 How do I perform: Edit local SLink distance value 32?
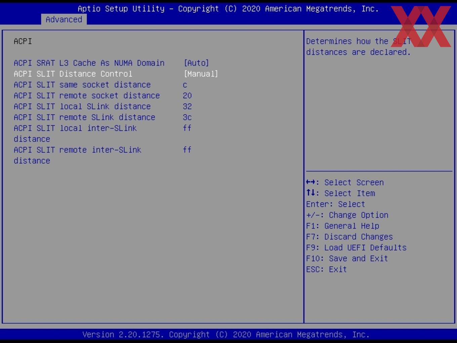click(187, 106)
